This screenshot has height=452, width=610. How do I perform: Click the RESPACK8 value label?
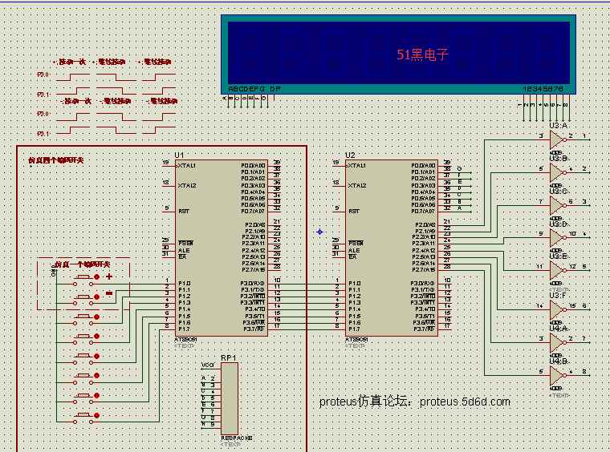[237, 438]
